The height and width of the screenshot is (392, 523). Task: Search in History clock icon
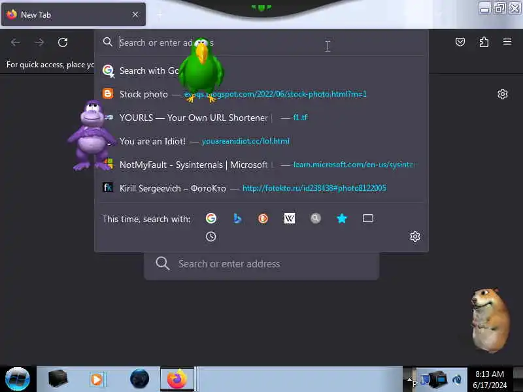pos(211,237)
